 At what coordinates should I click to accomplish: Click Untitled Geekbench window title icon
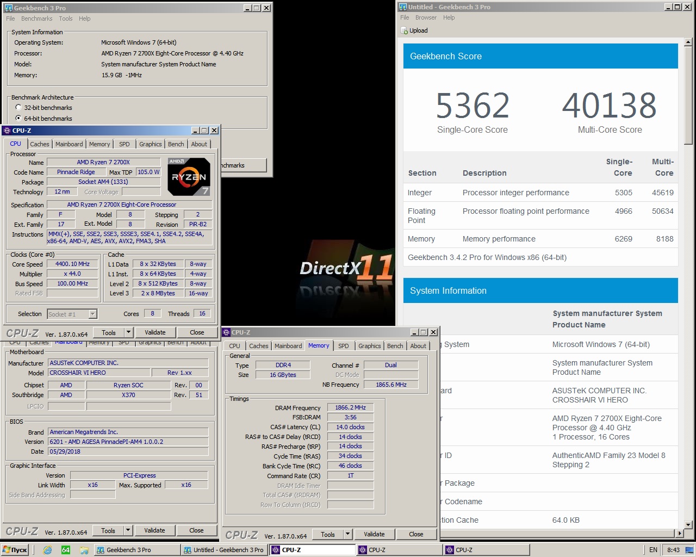403,7
